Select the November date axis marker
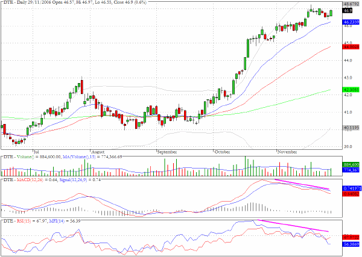Viewport: 362px width, 257px height. (287, 152)
